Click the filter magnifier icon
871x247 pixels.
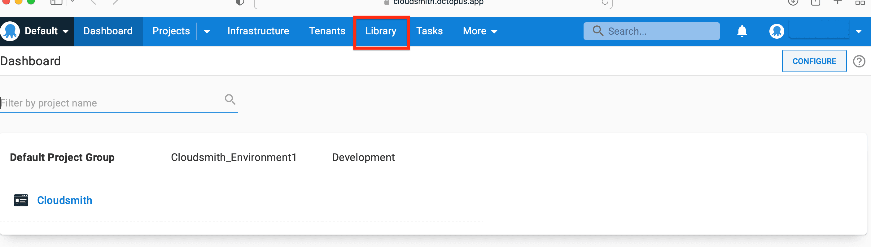230,99
